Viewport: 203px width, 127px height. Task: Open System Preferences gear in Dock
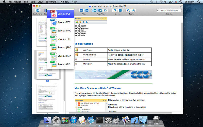(x=108, y=120)
